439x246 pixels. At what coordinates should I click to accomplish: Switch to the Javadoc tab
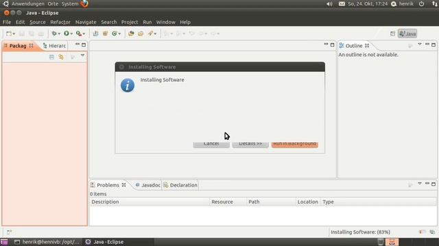148,185
